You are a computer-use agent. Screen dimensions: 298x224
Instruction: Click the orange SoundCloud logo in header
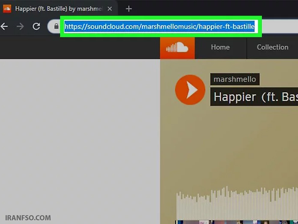[177, 48]
